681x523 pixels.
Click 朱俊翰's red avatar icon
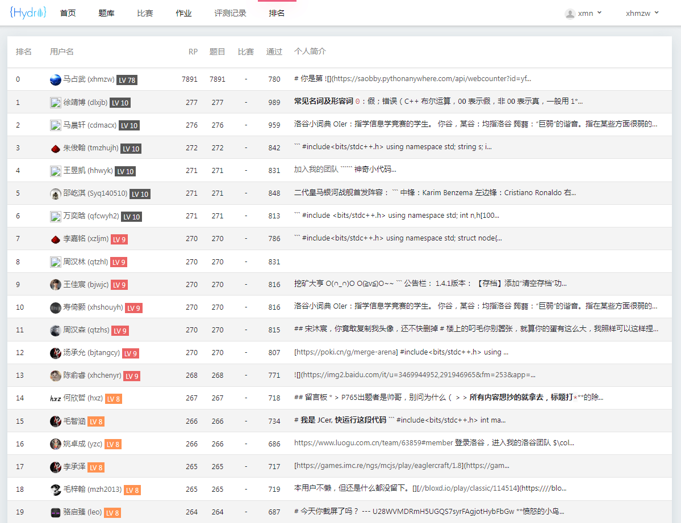coord(55,149)
